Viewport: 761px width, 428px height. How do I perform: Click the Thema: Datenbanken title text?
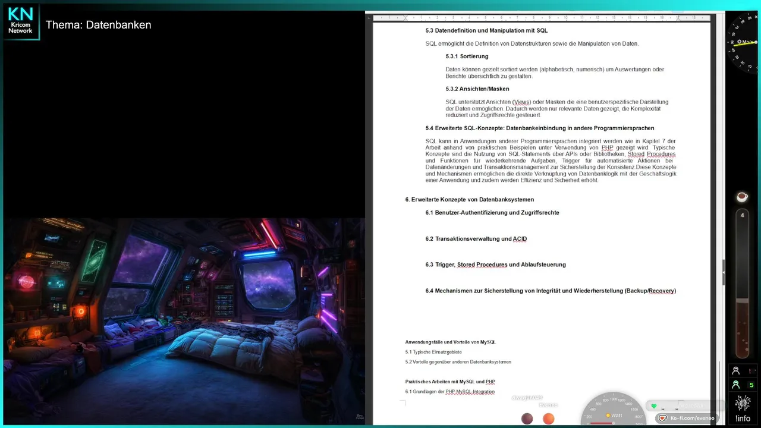click(x=99, y=25)
